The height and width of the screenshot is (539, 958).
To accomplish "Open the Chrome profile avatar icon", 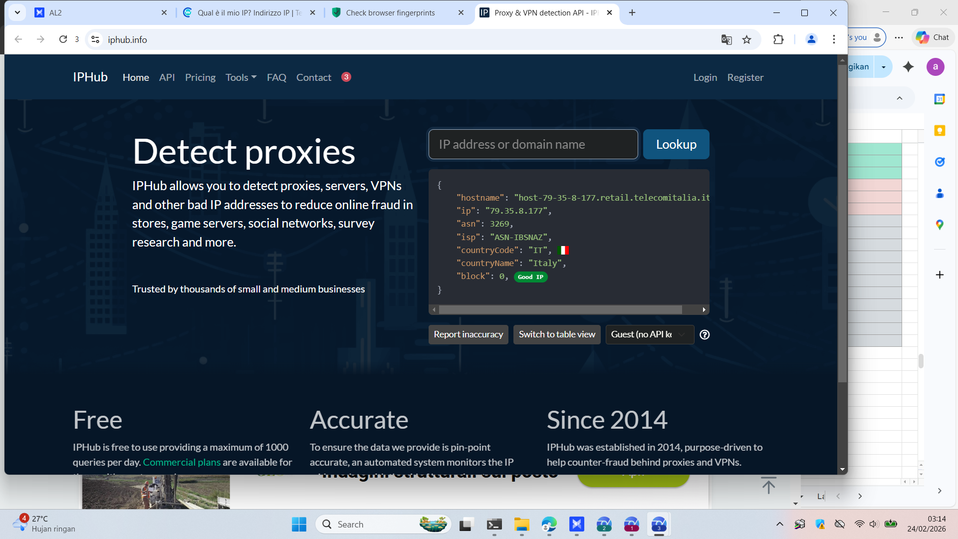I will tap(811, 39).
